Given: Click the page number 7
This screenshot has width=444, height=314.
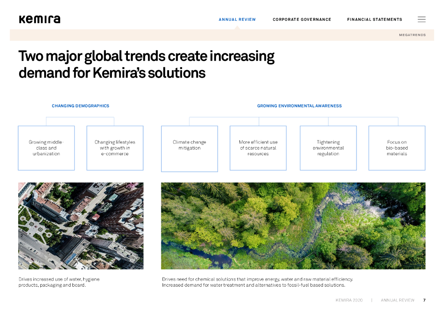Looking at the screenshot, I should [x=424, y=300].
